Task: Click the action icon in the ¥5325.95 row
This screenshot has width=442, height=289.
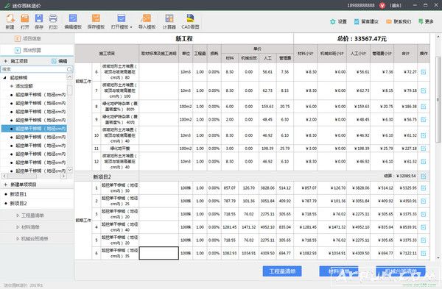Action: [424, 188]
